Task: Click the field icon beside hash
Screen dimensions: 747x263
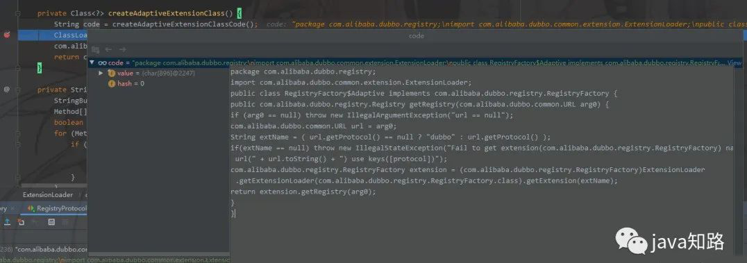Action: click(112, 83)
